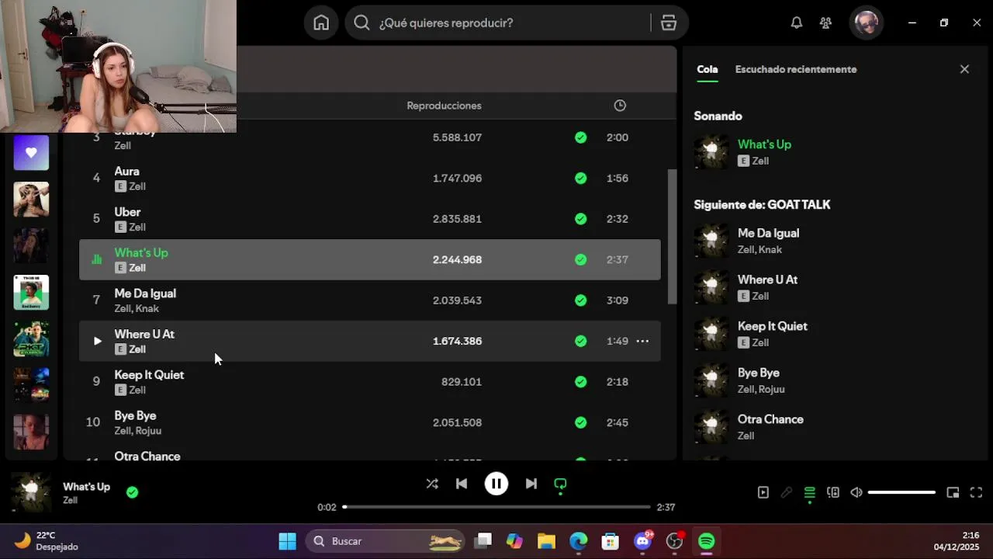Switch to the Cola tab
This screenshot has width=993, height=559.
pos(707,69)
